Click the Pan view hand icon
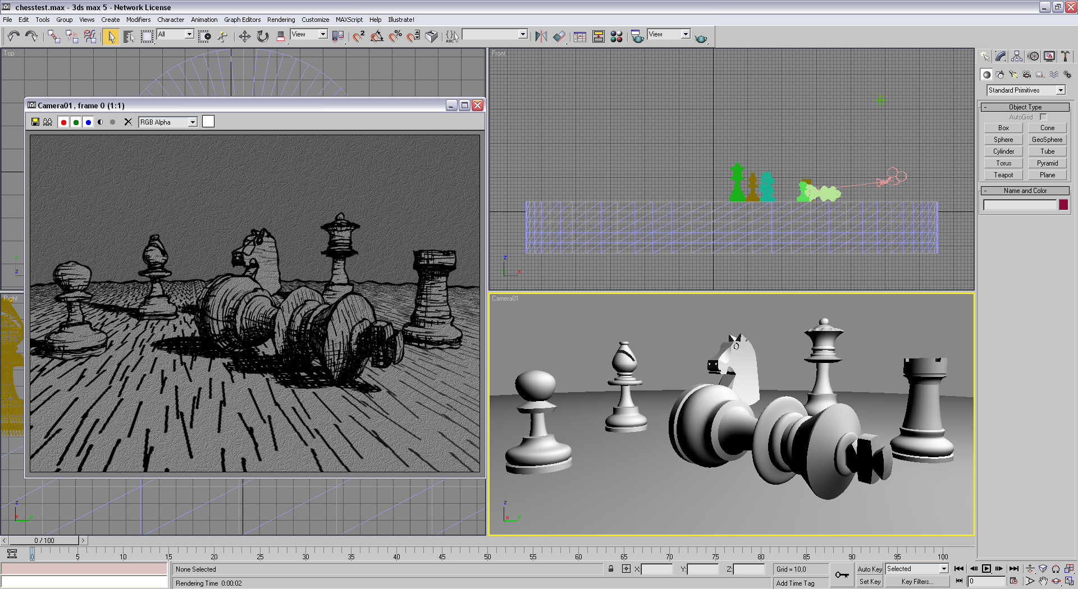The height and width of the screenshot is (589, 1078). coord(1043,582)
